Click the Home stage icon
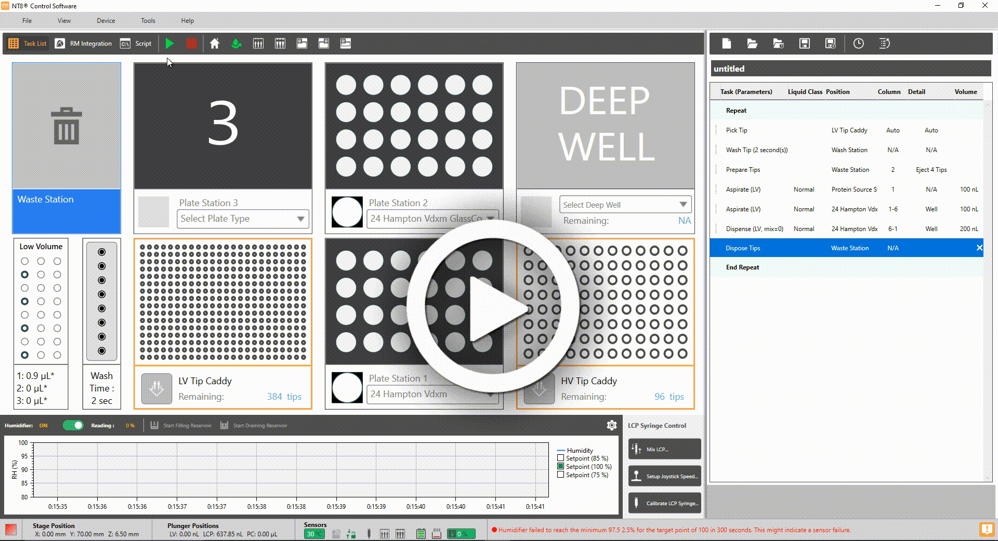Viewport: 998px width, 541px height. coord(214,44)
